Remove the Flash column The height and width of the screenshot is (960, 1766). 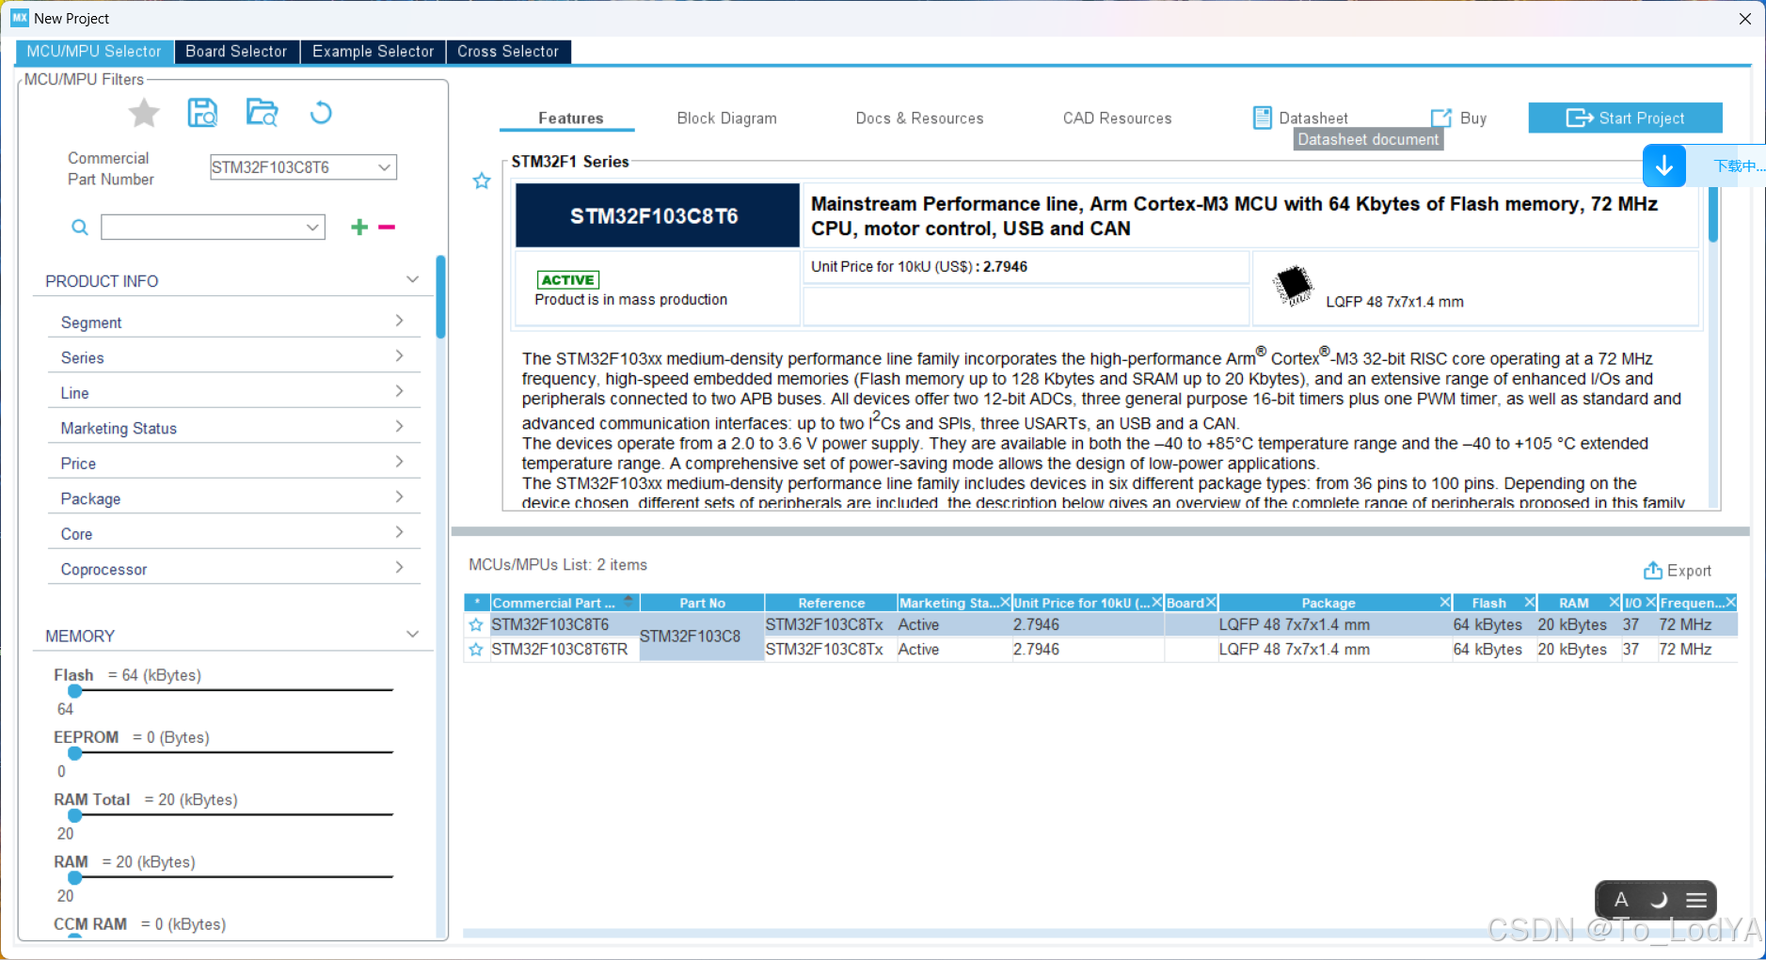tap(1529, 603)
